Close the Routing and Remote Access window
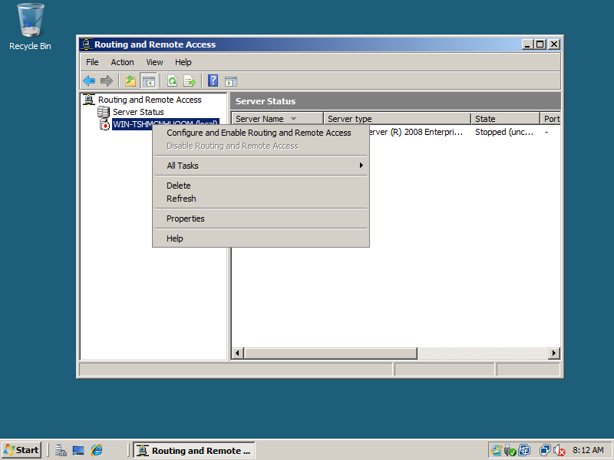Screen dimensions: 614x460 point(554,44)
